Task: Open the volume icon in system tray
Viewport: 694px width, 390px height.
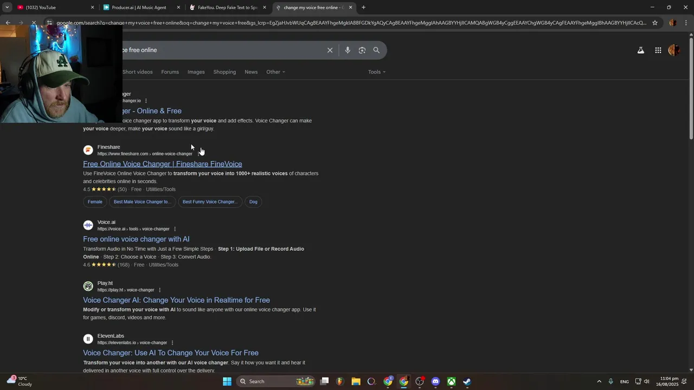Action: pyautogui.click(x=646, y=381)
